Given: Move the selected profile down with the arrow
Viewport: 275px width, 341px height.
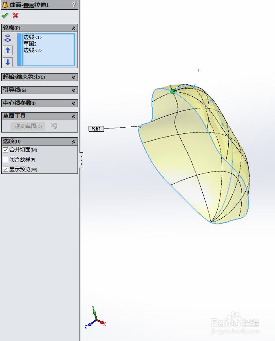Looking at the screenshot, I should tap(8, 62).
